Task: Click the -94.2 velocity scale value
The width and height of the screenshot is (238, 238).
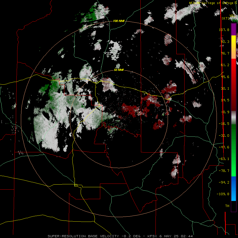Action: pos(224,182)
